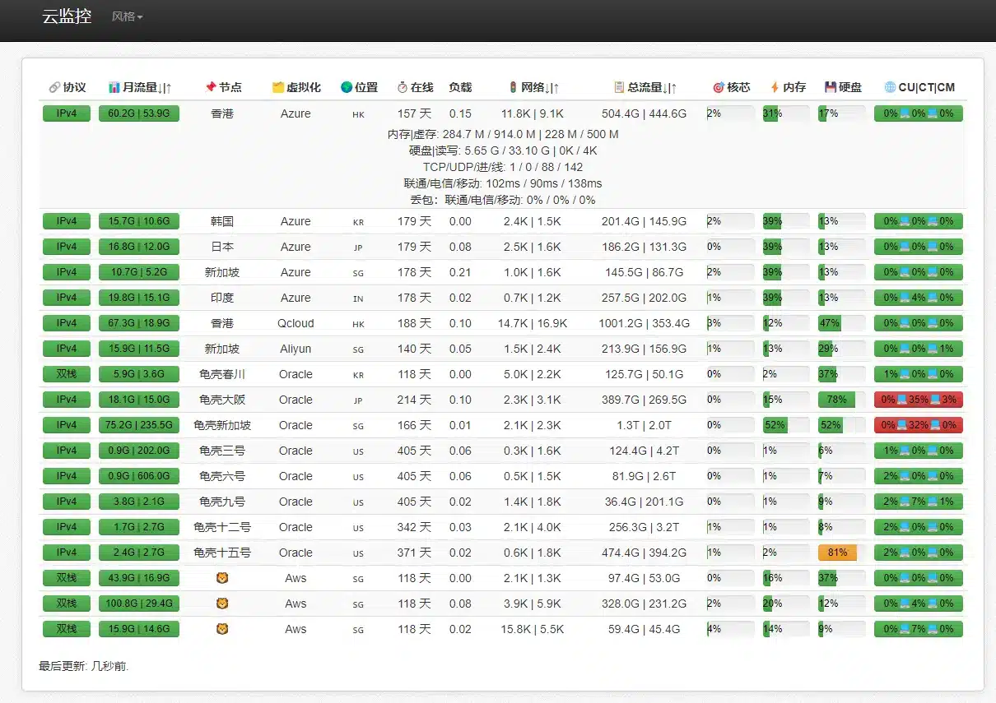
Task: Click the 龟壳三号 node name
Action: pos(222,451)
